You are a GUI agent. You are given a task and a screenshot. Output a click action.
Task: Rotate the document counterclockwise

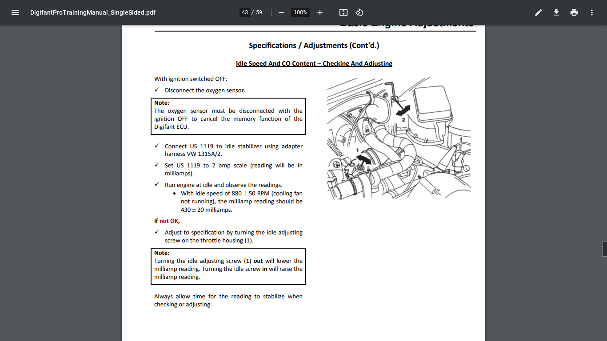pyautogui.click(x=360, y=12)
